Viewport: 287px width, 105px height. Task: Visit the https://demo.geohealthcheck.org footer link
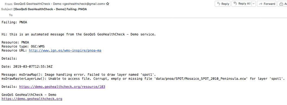[x=32, y=99]
